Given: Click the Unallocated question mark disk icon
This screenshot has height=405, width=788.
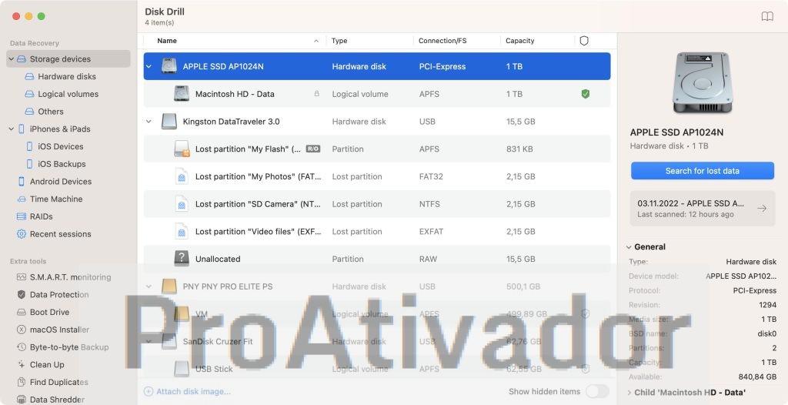Looking at the screenshot, I should tap(182, 259).
